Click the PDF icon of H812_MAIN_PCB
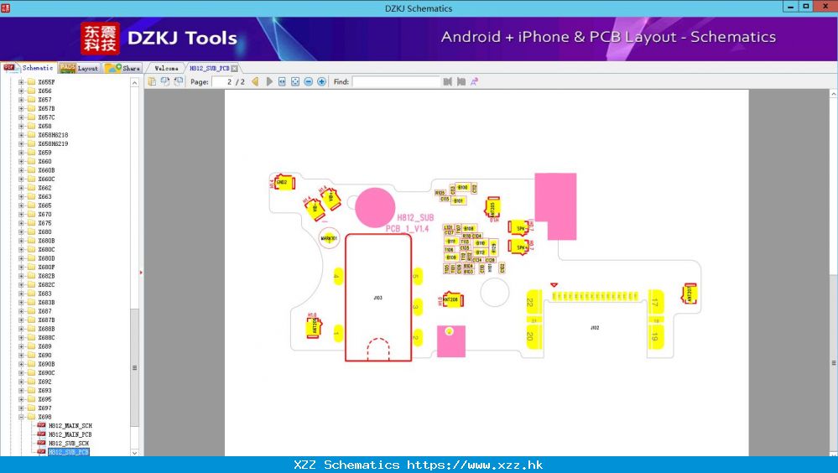 (x=41, y=434)
